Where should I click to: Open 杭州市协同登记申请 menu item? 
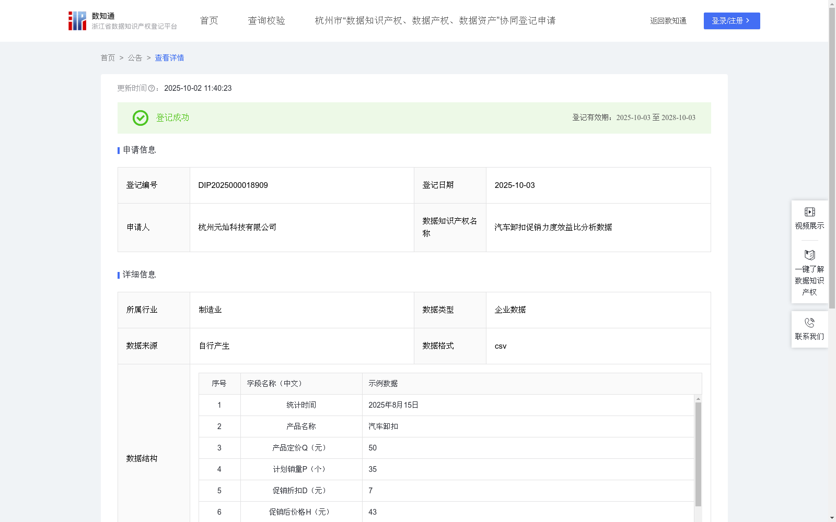(435, 21)
